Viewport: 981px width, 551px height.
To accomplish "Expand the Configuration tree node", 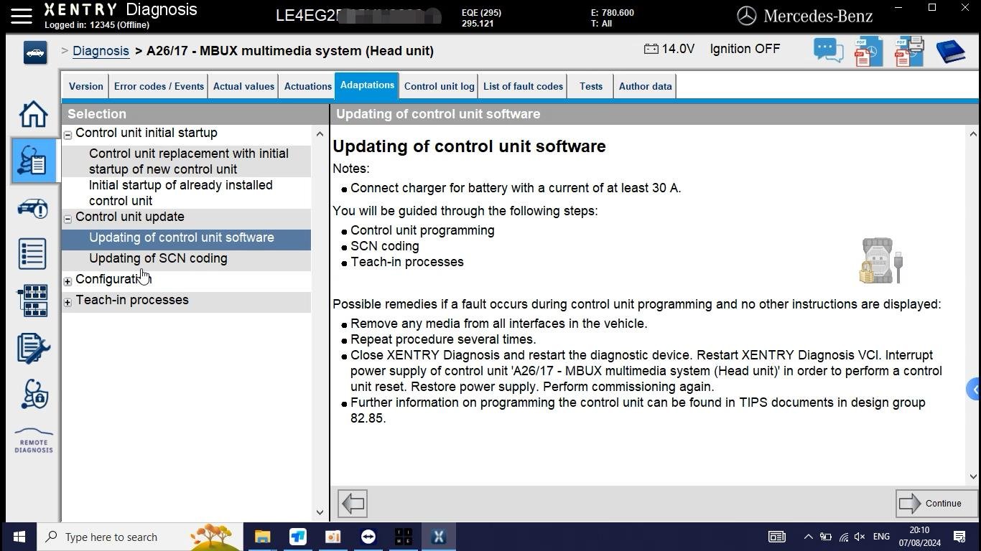I will (68, 281).
